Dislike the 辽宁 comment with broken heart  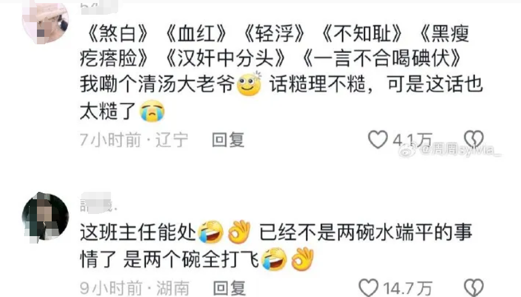coord(474,138)
